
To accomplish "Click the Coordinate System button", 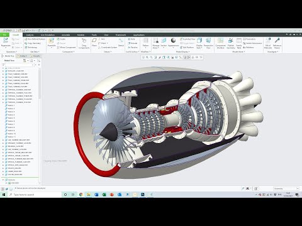I will point(108,48).
